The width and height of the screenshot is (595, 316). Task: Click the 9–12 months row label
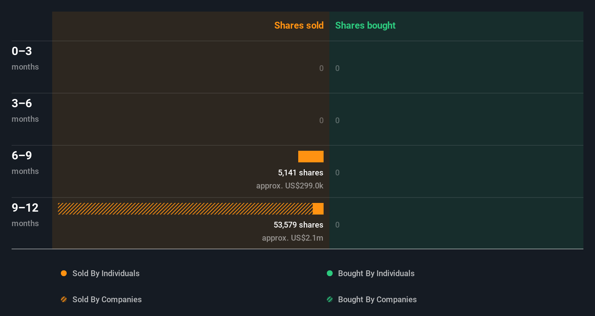click(x=25, y=215)
